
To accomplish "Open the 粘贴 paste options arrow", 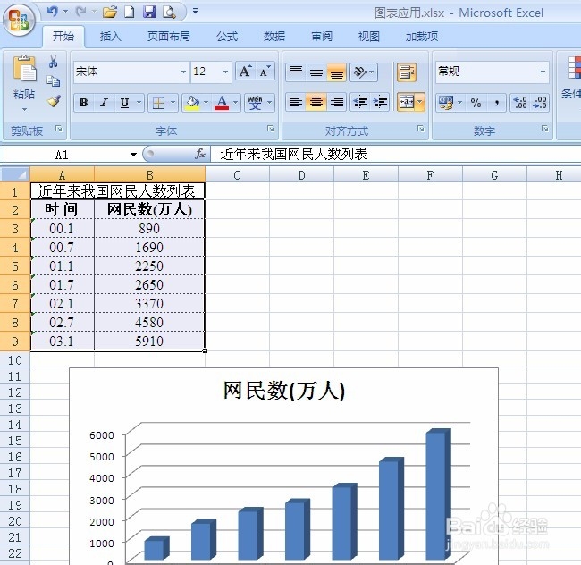I will coord(24,109).
